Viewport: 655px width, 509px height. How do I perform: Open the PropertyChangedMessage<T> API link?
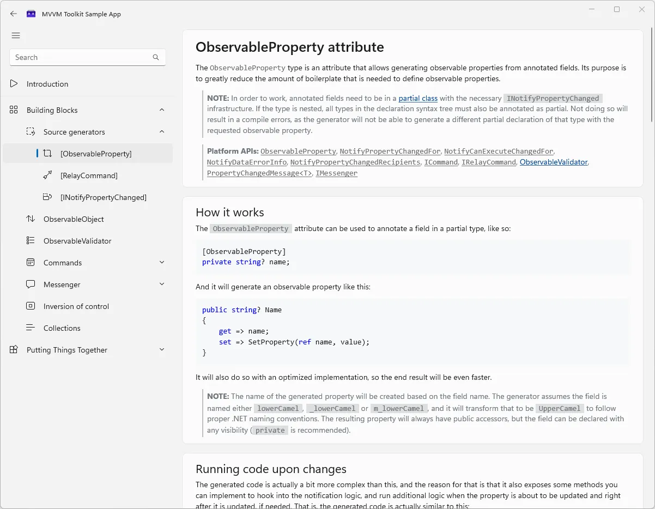pyautogui.click(x=259, y=173)
